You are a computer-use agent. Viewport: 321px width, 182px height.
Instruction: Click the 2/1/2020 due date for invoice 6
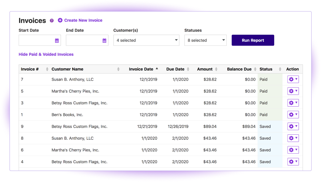(x=180, y=150)
